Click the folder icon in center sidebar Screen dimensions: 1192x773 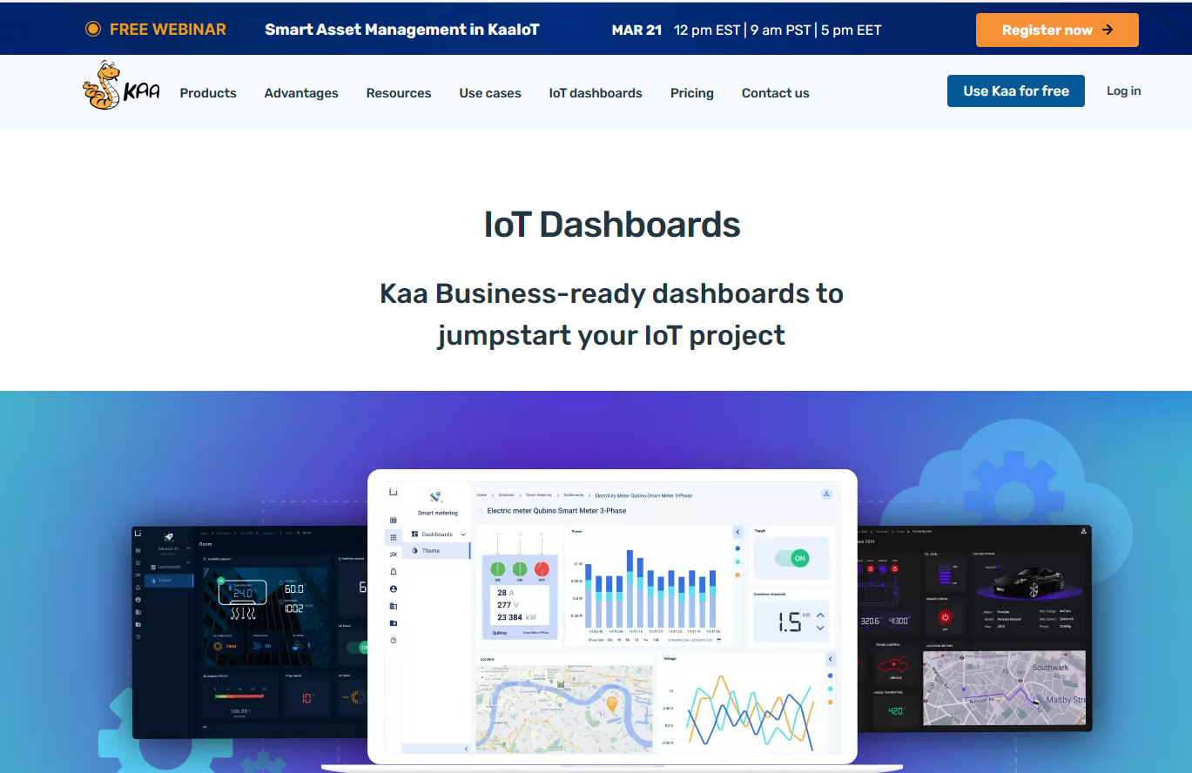[x=394, y=623]
